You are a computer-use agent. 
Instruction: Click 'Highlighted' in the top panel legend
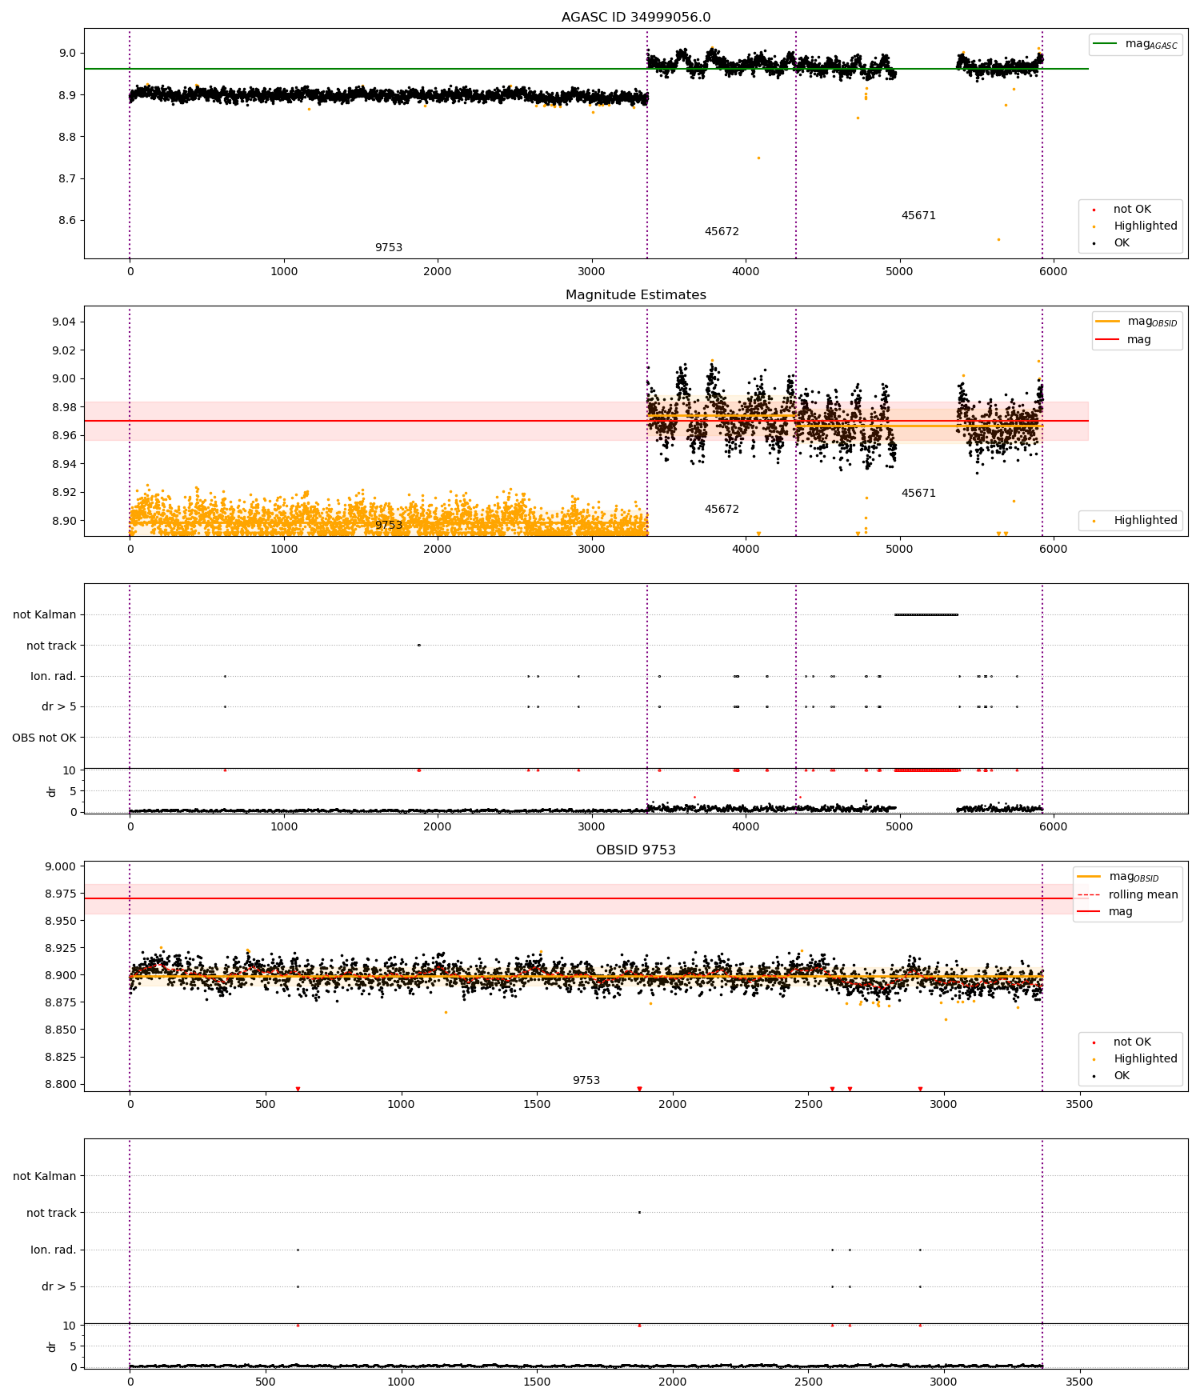(x=1146, y=226)
